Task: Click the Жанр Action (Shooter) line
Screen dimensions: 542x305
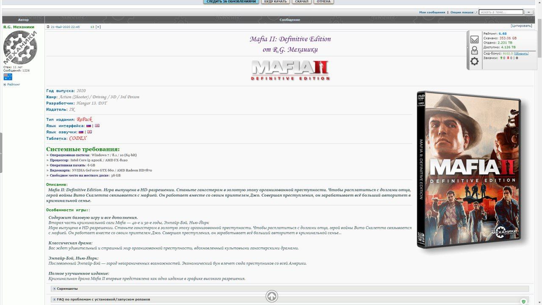Action: pos(93,97)
